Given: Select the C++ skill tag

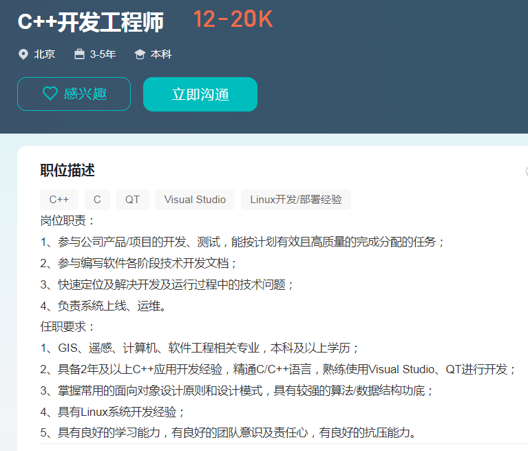Looking at the screenshot, I should [59, 200].
